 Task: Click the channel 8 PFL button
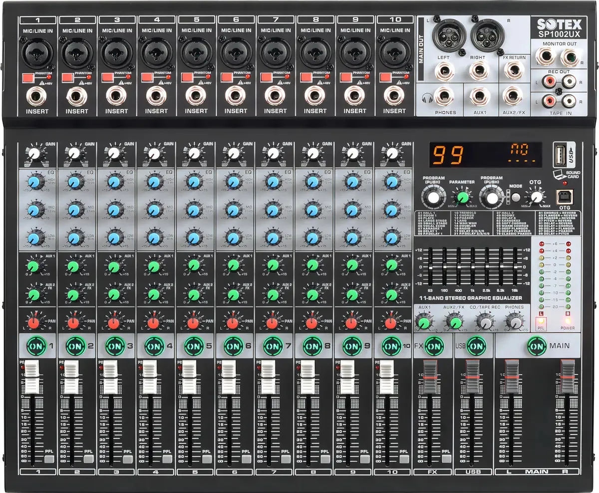pos(325,459)
